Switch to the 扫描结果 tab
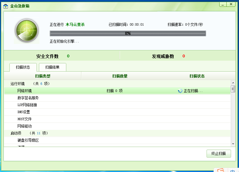This screenshot has width=239, height=172. (x=52, y=67)
